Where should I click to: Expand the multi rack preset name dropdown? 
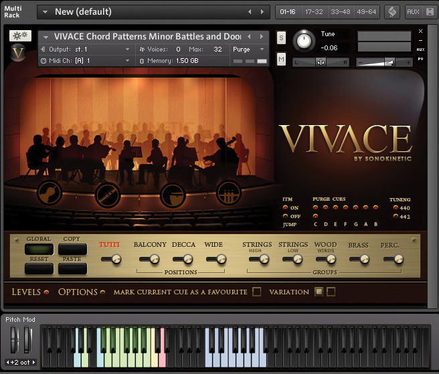44,11
